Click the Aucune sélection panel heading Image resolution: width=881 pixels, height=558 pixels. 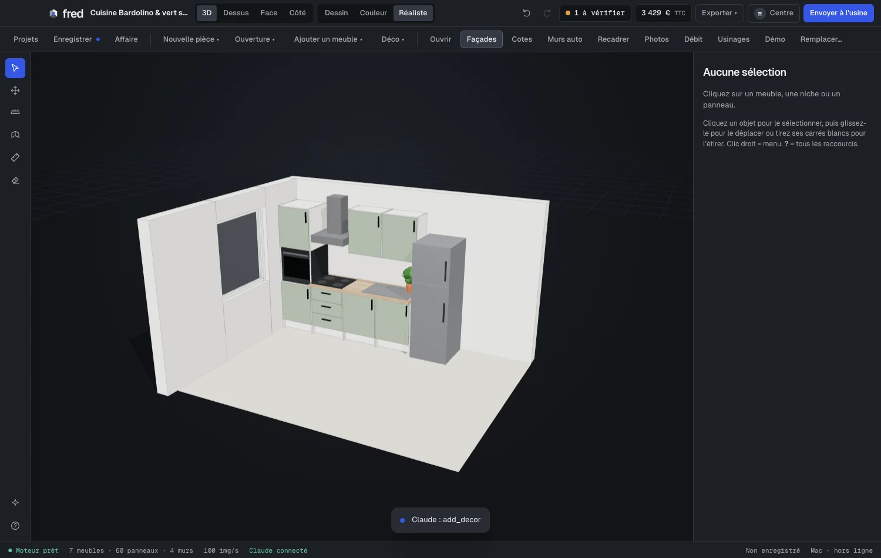pyautogui.click(x=744, y=72)
